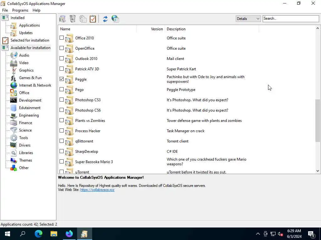Select the Development category
321x240 pixels.
click(x=30, y=100)
